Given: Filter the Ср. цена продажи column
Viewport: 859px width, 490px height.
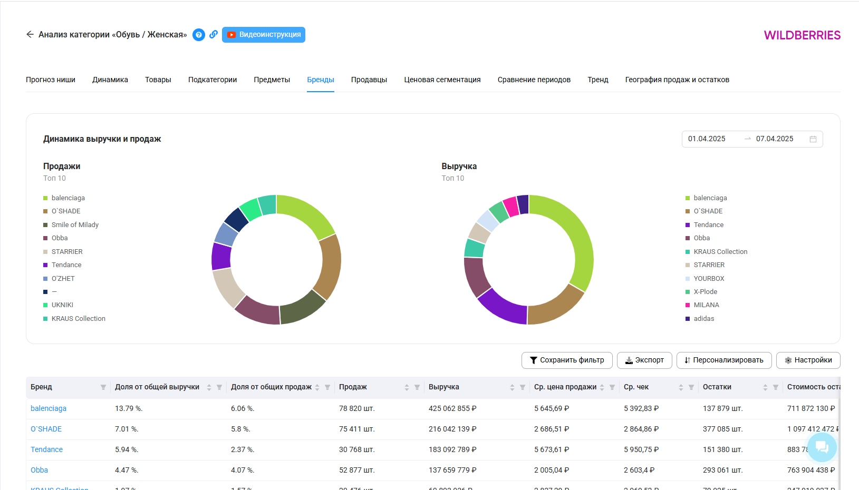Looking at the screenshot, I should point(612,387).
